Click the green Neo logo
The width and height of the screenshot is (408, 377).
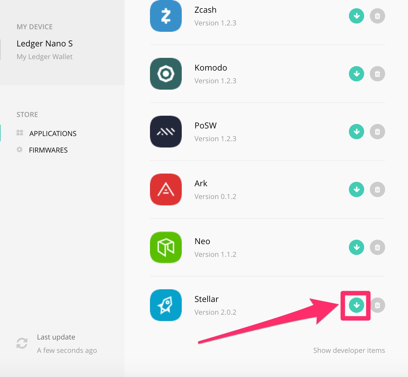166,247
